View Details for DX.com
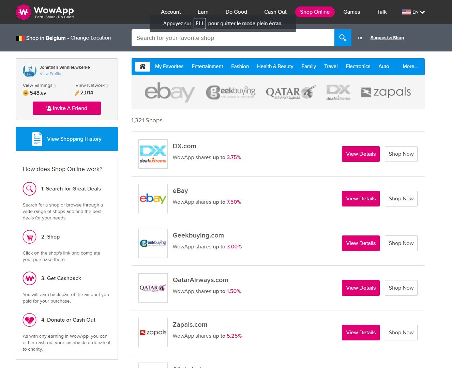The image size is (452, 368). click(361, 154)
